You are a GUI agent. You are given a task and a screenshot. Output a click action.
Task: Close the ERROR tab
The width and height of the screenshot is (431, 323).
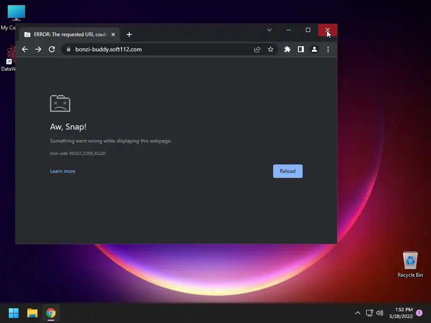click(113, 34)
